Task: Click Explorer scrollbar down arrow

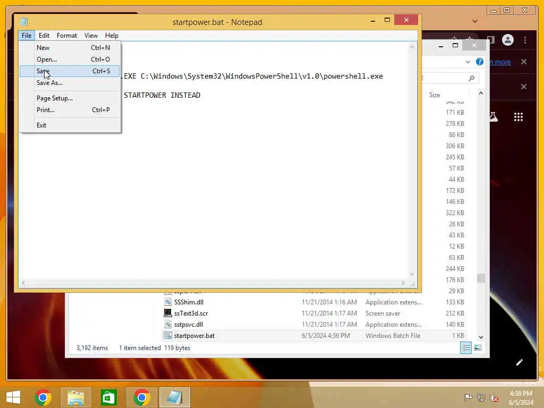Action: 481,337
